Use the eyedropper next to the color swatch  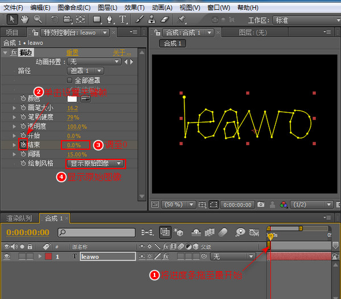(x=85, y=99)
